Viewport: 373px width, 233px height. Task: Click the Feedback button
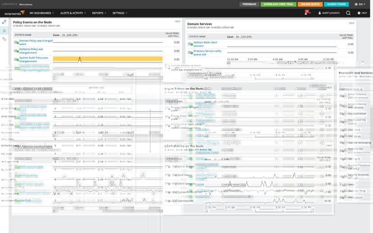click(249, 4)
